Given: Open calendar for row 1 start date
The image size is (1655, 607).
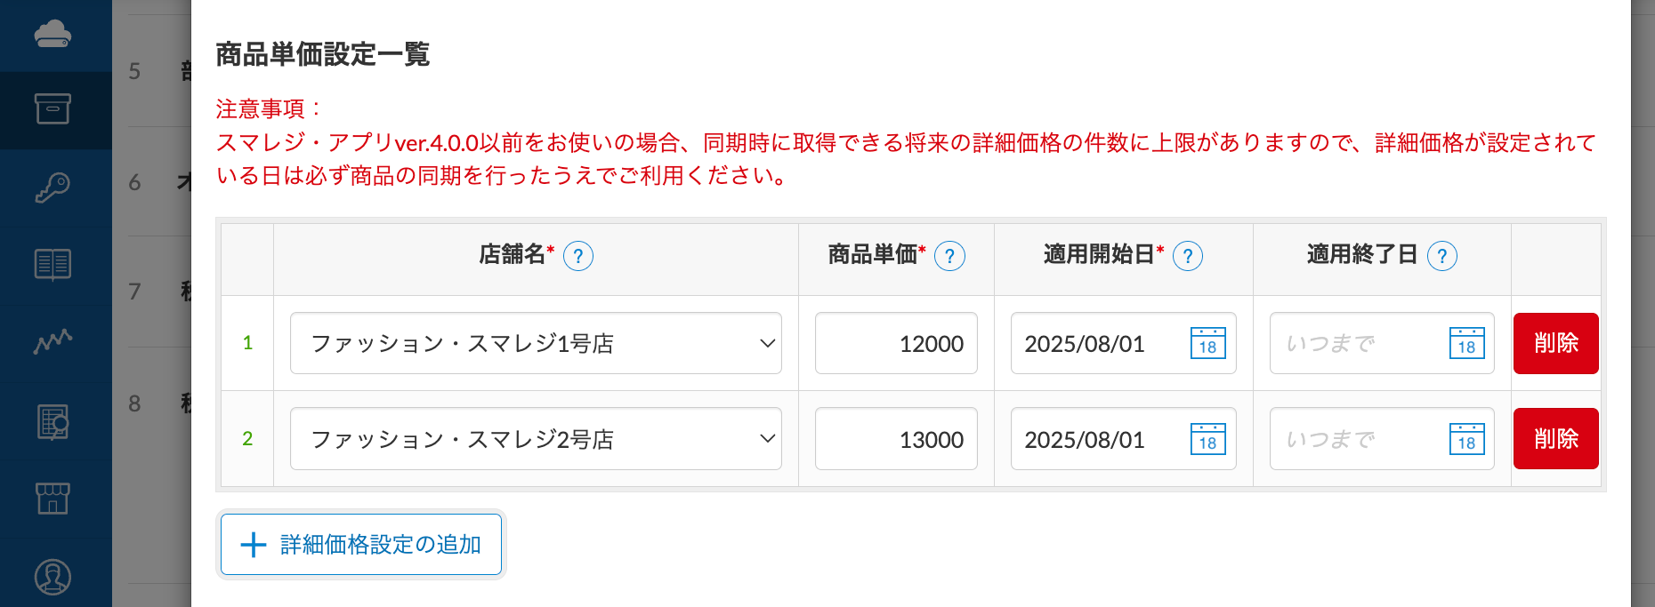Looking at the screenshot, I should tap(1207, 344).
